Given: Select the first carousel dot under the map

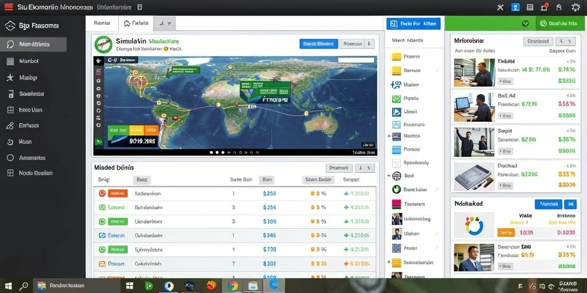Looking at the screenshot, I should pos(211,152).
